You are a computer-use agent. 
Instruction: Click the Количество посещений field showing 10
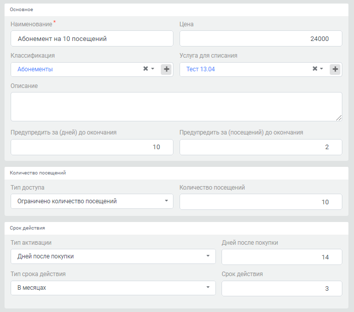pos(261,202)
